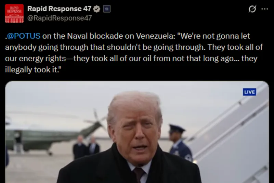Screen dimensions: 274x183
Task: Click the gray verified checkmark badge
Action: pyautogui.click(x=96, y=9)
